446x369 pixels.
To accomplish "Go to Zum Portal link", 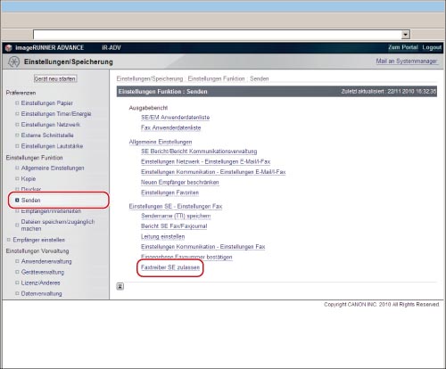I will tap(403, 47).
